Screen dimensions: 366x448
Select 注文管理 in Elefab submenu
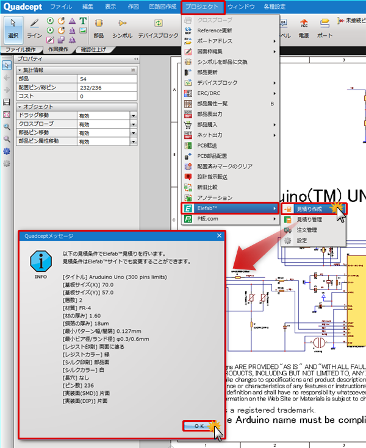(314, 230)
